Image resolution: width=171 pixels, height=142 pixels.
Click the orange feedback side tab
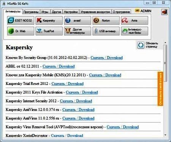click(x=160, y=88)
